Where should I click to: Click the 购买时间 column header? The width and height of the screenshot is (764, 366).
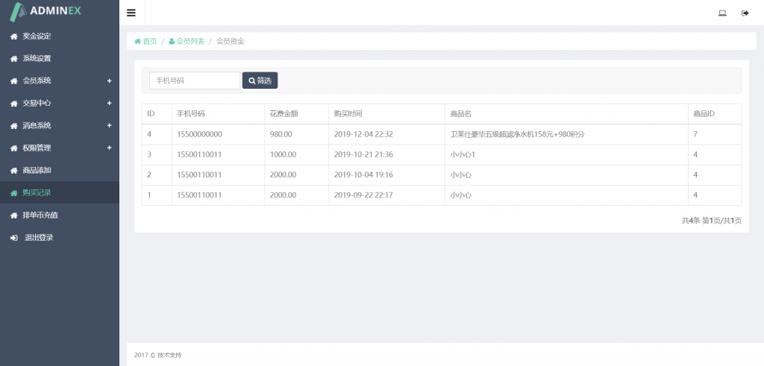tap(348, 114)
